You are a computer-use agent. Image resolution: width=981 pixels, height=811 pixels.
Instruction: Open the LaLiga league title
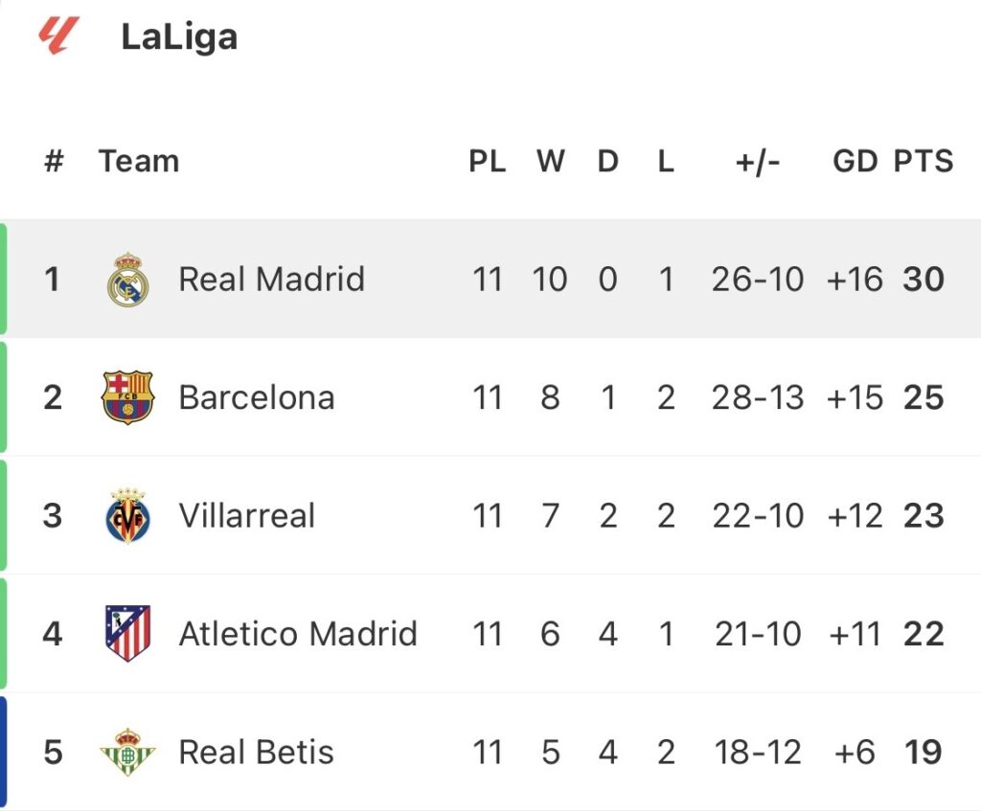(x=179, y=37)
